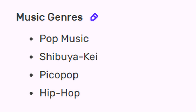This screenshot has width=196, height=112.
Task: Open the Music Genres editor via the purple pencil
Action: [x=94, y=17]
